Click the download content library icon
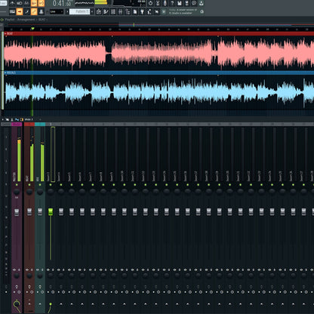The width and height of the screenshot is (314, 314). tap(202, 3)
